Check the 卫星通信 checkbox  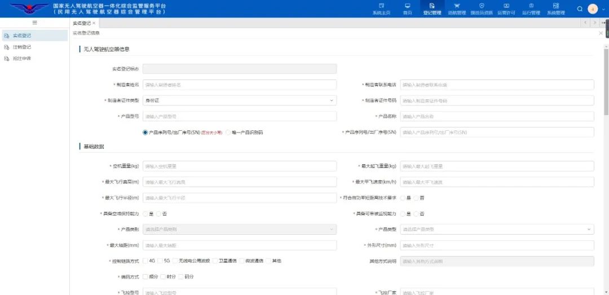coord(215,261)
